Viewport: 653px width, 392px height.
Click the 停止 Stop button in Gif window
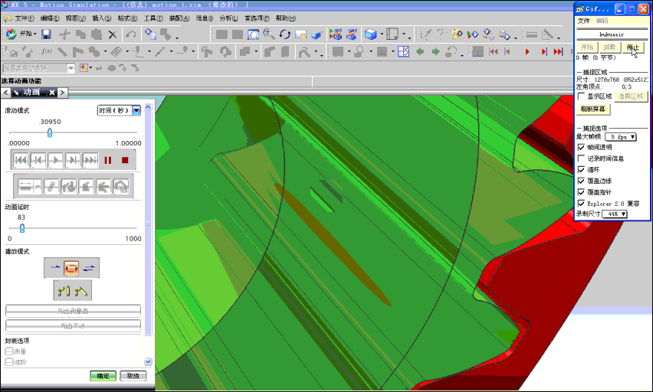point(632,47)
